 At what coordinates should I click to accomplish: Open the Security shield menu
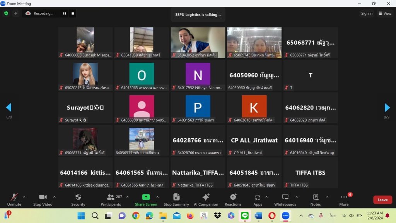pos(78,199)
